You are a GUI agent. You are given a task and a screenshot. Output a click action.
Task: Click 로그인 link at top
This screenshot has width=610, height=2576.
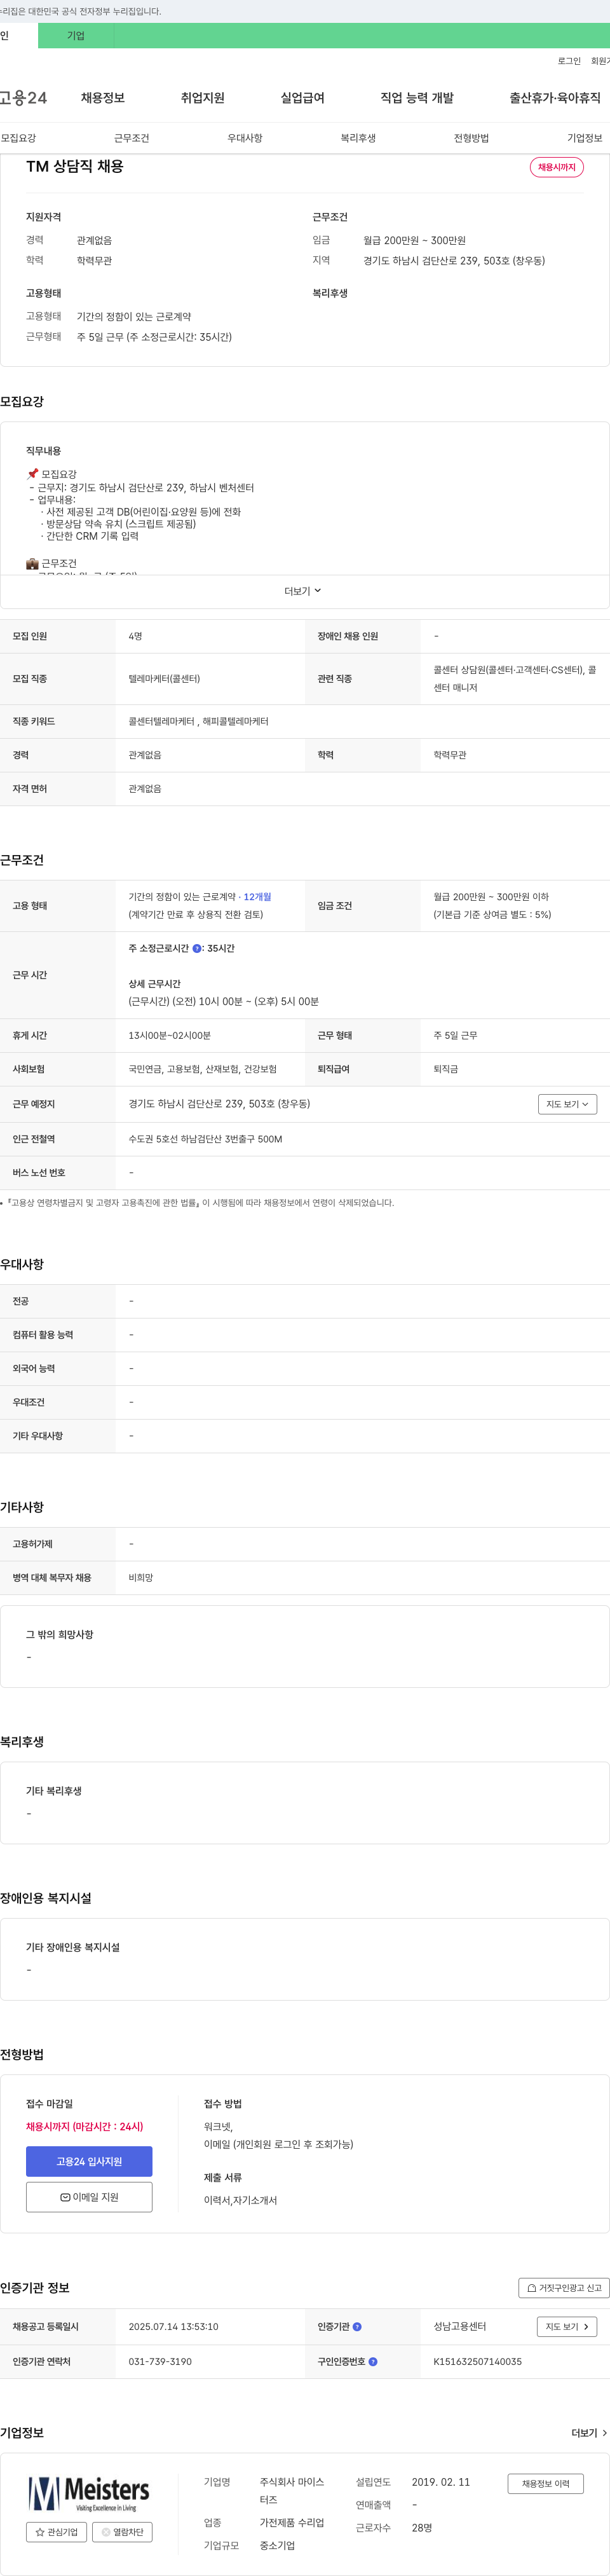[569, 61]
